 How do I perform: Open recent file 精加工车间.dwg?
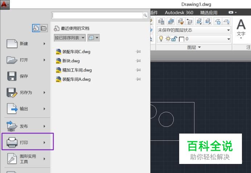point(74,70)
